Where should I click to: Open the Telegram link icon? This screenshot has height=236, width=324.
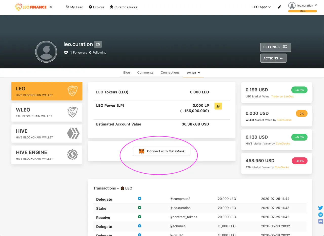tap(320, 215)
